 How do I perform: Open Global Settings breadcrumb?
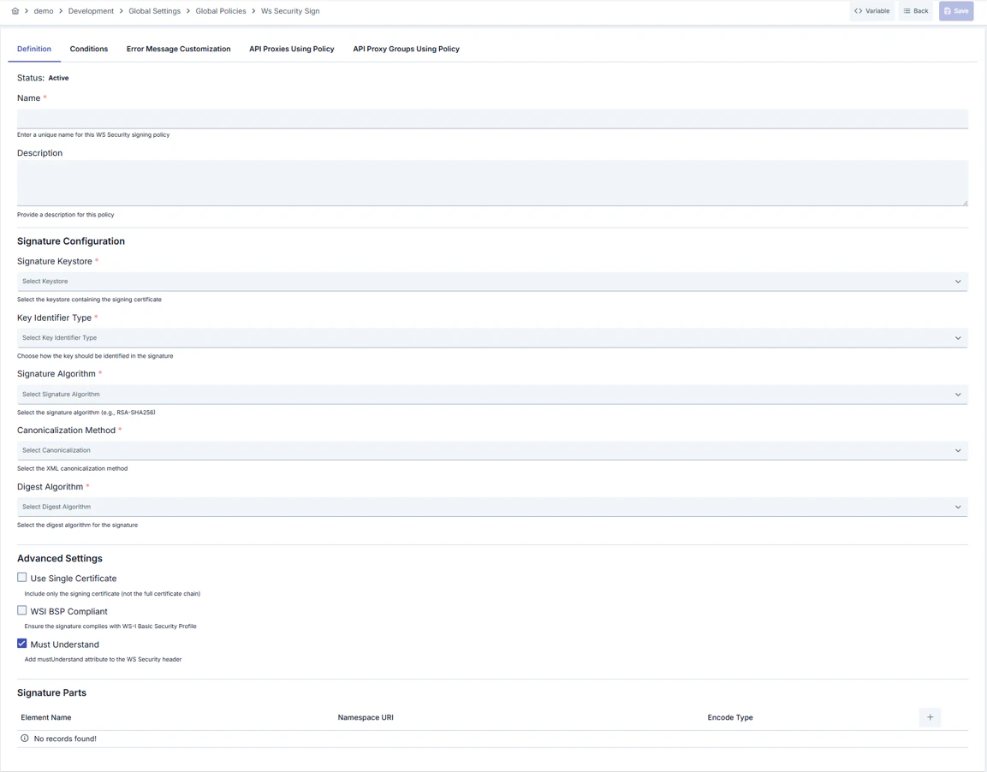click(x=154, y=10)
